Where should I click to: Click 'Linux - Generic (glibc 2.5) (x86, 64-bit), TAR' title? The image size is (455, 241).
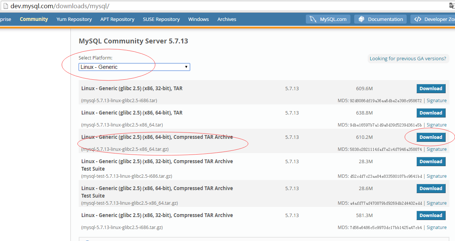[x=132, y=113]
